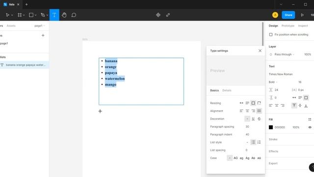Select the Hand tool
This screenshot has height=177, width=314.
point(64,15)
